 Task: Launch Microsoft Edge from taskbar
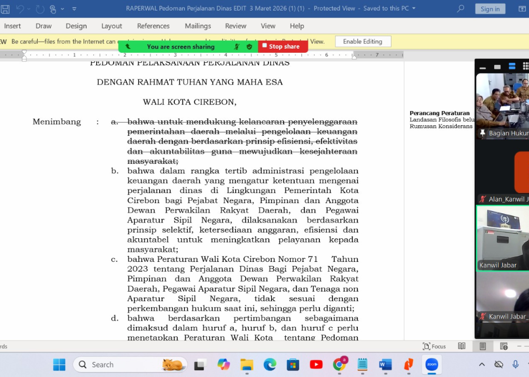(x=270, y=364)
